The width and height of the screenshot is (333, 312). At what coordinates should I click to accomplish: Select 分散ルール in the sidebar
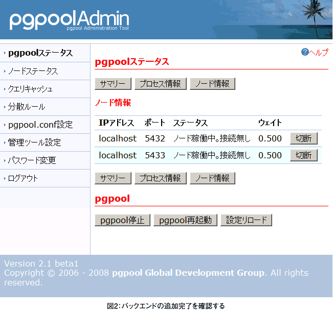[27, 107]
